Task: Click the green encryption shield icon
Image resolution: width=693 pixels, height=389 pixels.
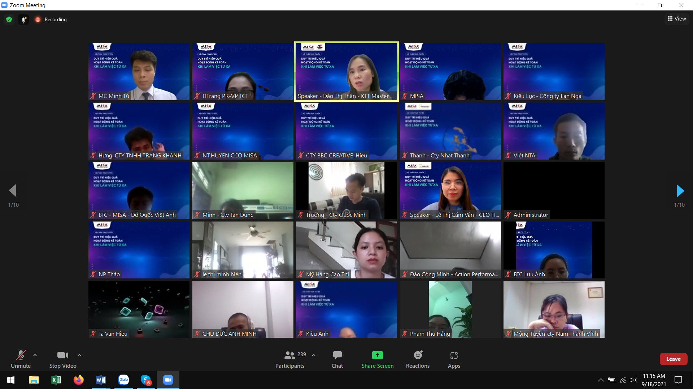Action: point(9,19)
